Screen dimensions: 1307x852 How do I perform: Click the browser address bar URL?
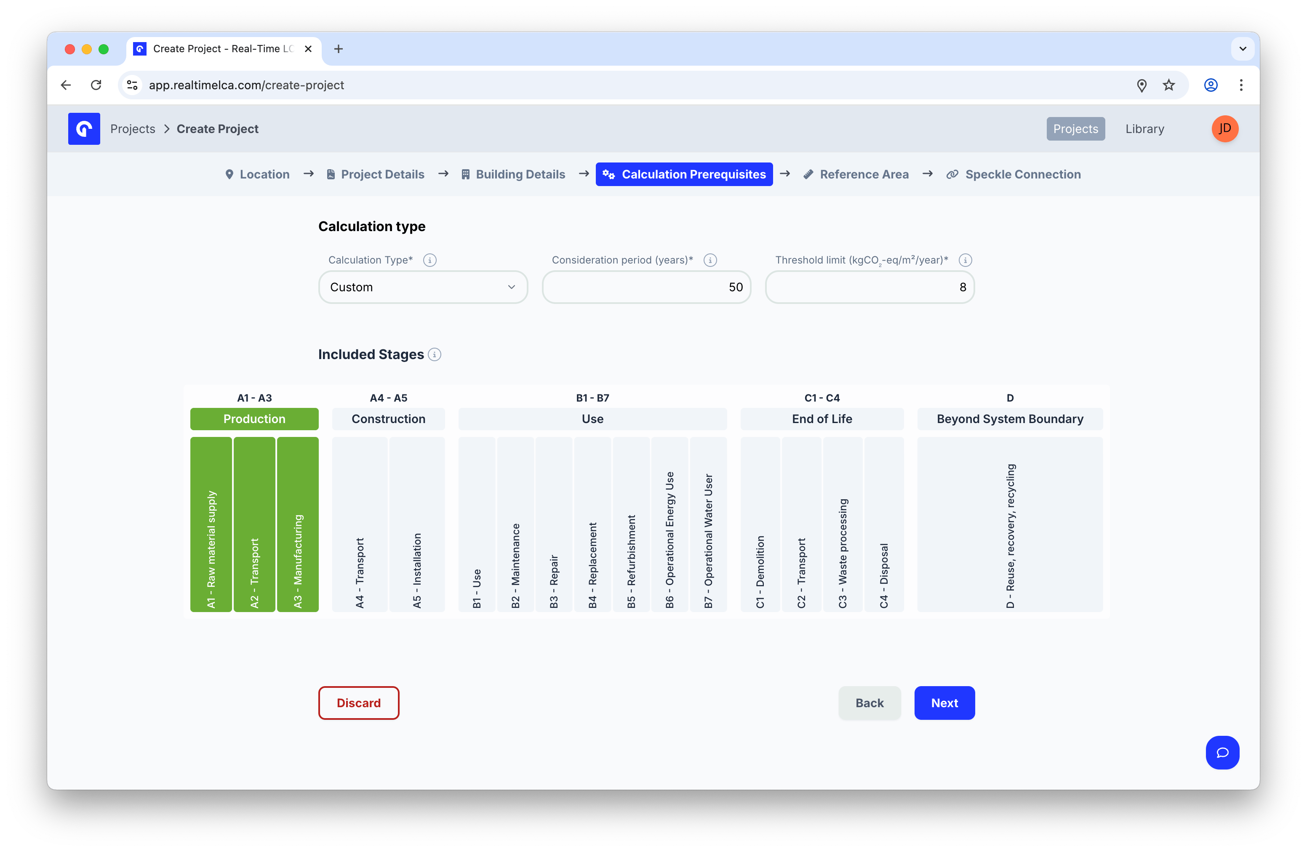coord(247,85)
